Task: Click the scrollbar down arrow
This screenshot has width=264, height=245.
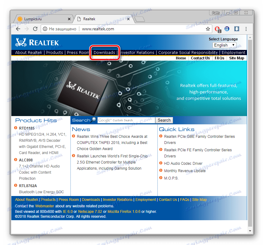Action: pos(250,231)
